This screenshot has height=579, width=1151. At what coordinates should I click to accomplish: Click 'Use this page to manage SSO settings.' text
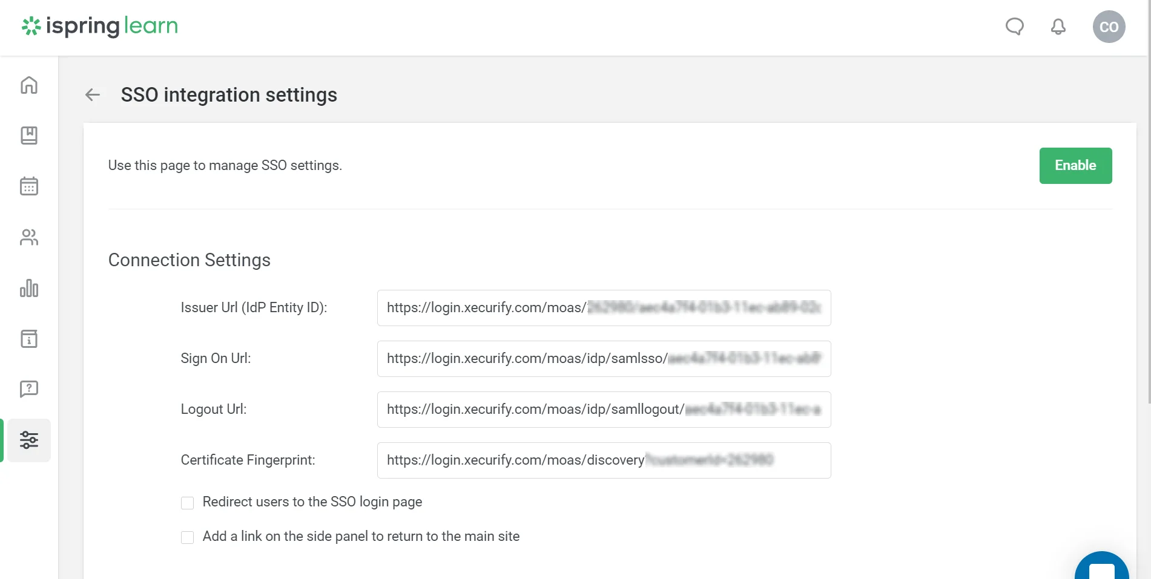(225, 166)
